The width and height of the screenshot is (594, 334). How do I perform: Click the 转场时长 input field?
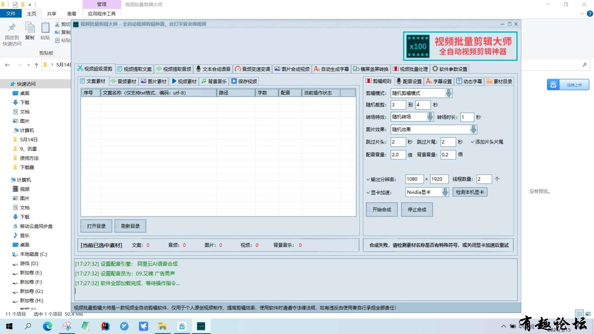pos(467,117)
